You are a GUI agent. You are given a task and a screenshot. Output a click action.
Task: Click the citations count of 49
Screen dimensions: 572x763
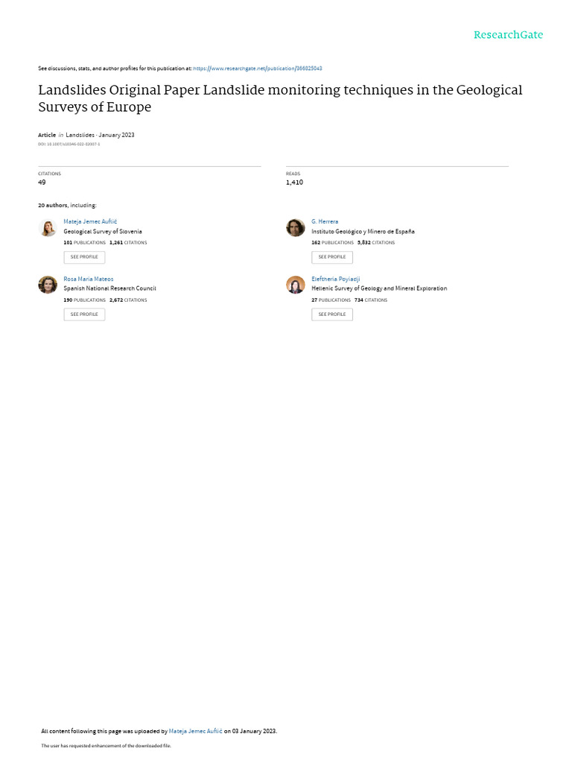click(42, 182)
